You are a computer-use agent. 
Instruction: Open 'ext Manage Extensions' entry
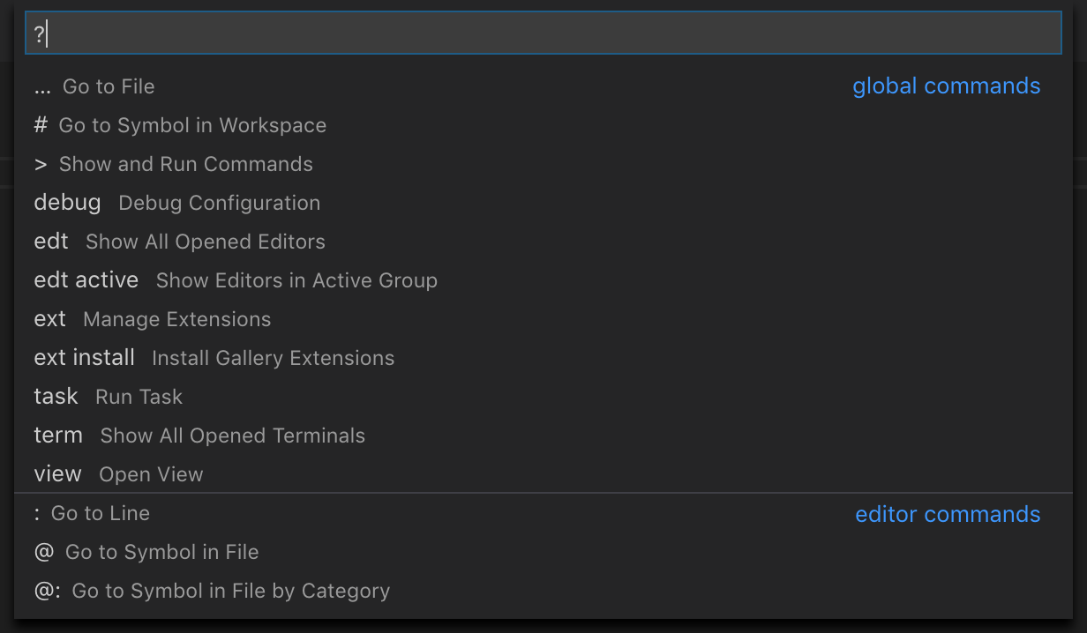pyautogui.click(x=543, y=319)
